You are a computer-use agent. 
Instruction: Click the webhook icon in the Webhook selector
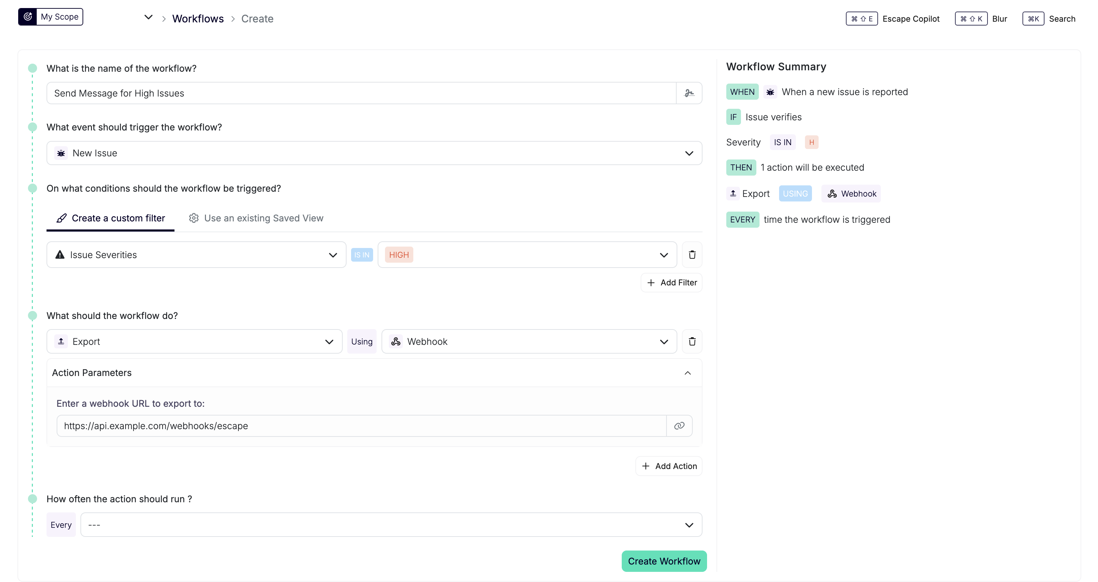point(395,341)
